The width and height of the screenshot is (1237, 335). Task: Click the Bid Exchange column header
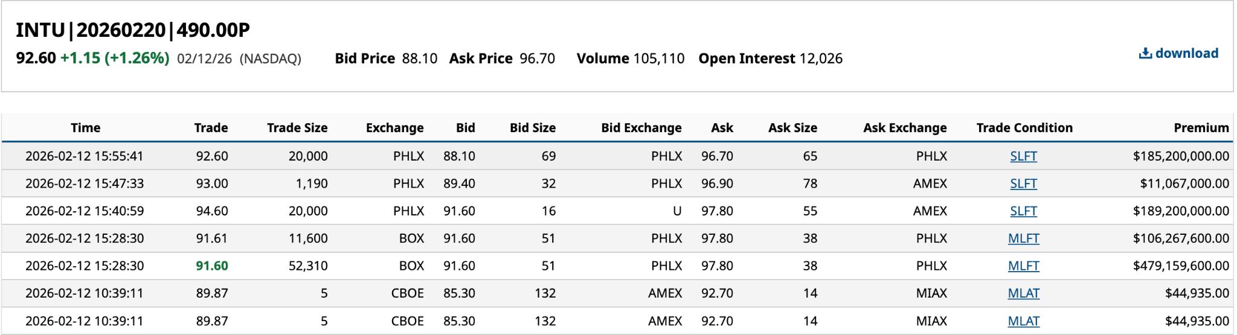coord(641,128)
